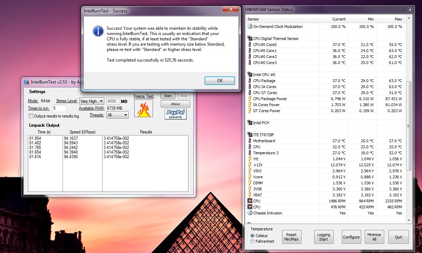Quit HWiNFO64 sensor status
422x253 pixels.
coord(399,237)
